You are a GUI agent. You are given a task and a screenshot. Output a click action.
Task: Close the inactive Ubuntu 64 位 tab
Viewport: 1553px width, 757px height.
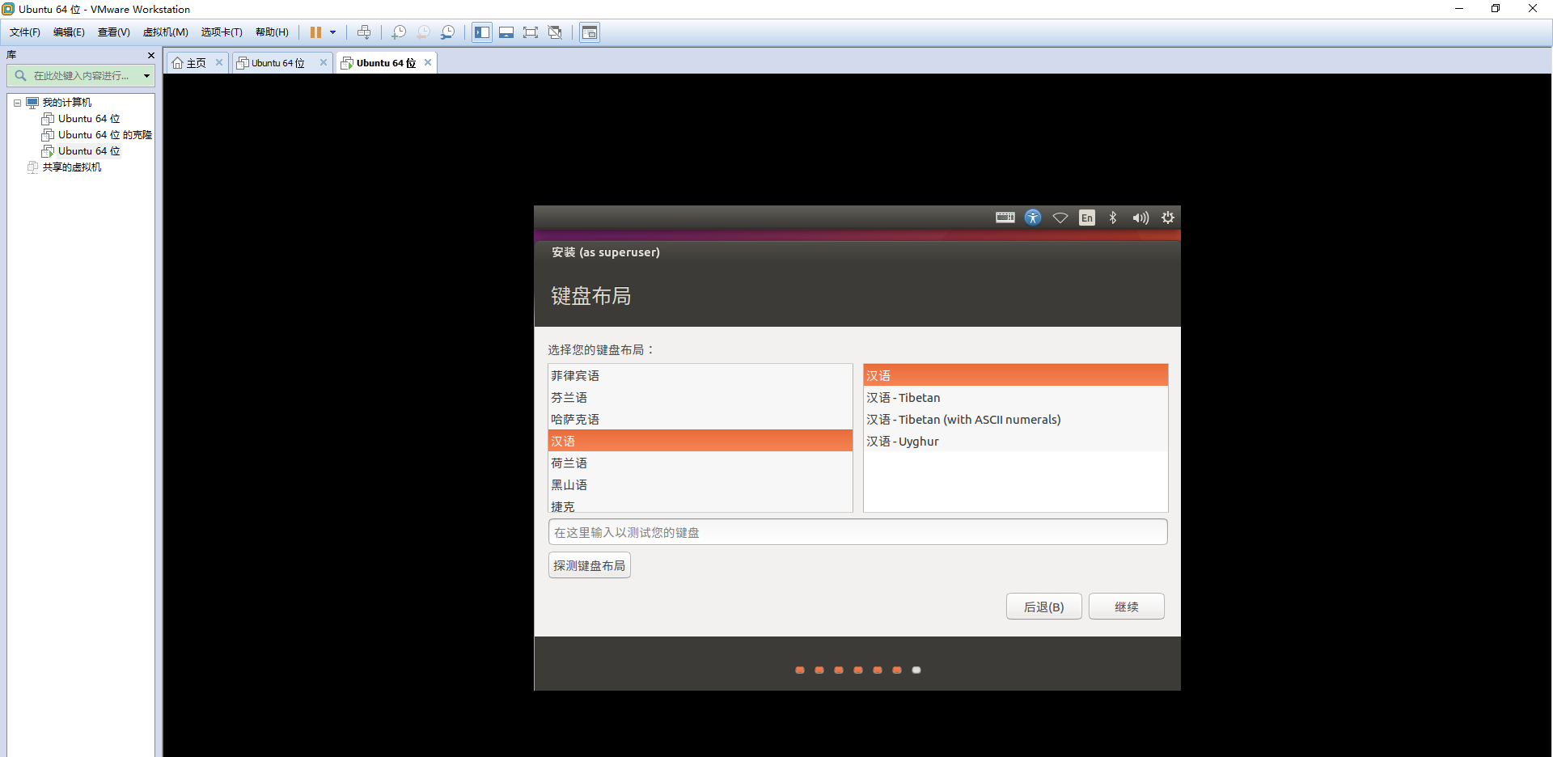click(324, 62)
